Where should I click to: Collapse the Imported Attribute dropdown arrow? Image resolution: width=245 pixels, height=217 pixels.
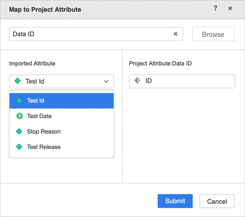(106, 81)
